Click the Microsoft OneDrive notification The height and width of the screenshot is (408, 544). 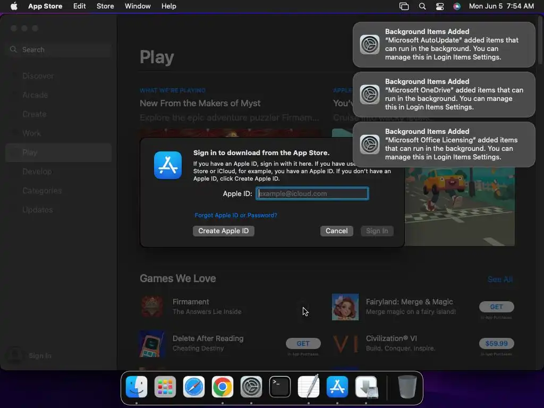tap(444, 95)
